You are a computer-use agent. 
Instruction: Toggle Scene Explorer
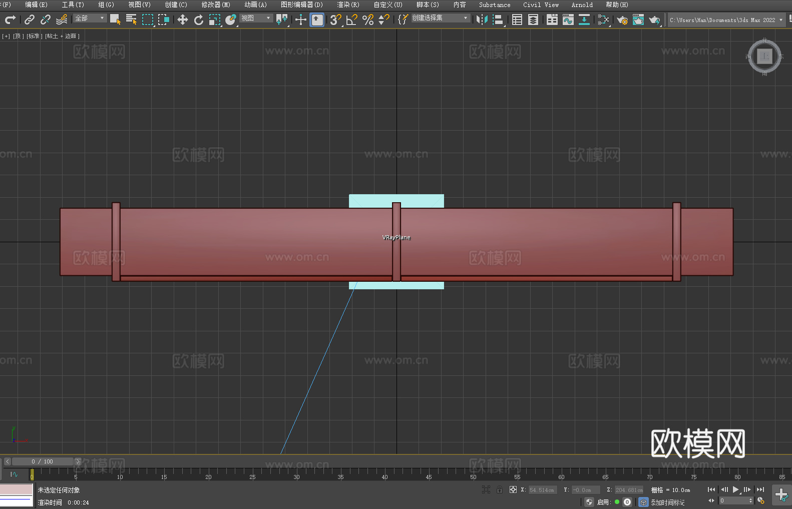[517, 20]
